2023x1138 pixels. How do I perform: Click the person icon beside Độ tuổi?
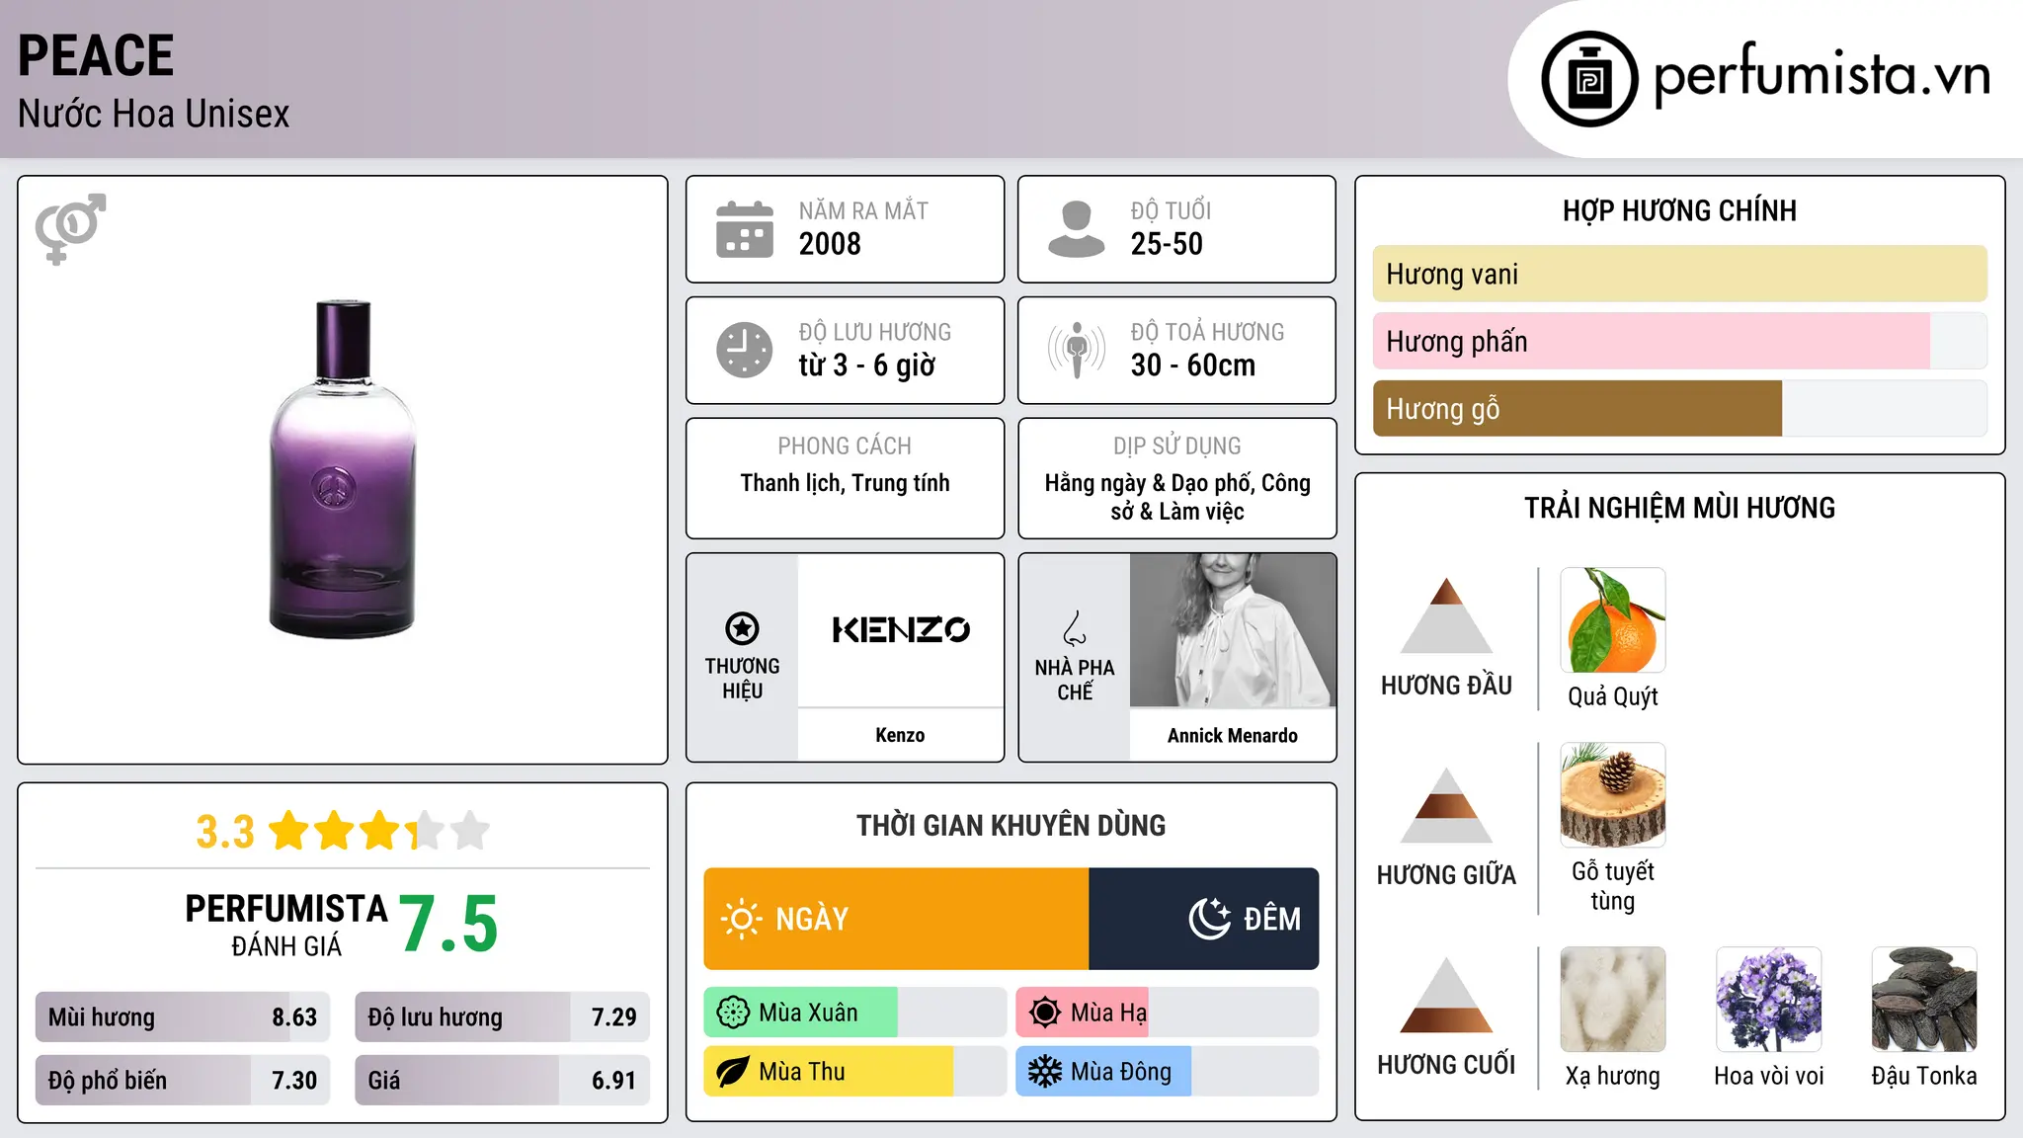point(1076,229)
